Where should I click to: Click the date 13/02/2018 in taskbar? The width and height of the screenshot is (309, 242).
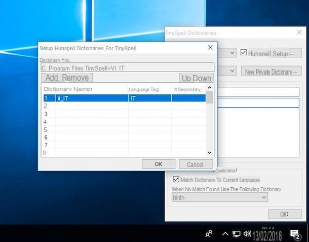tap(267, 236)
